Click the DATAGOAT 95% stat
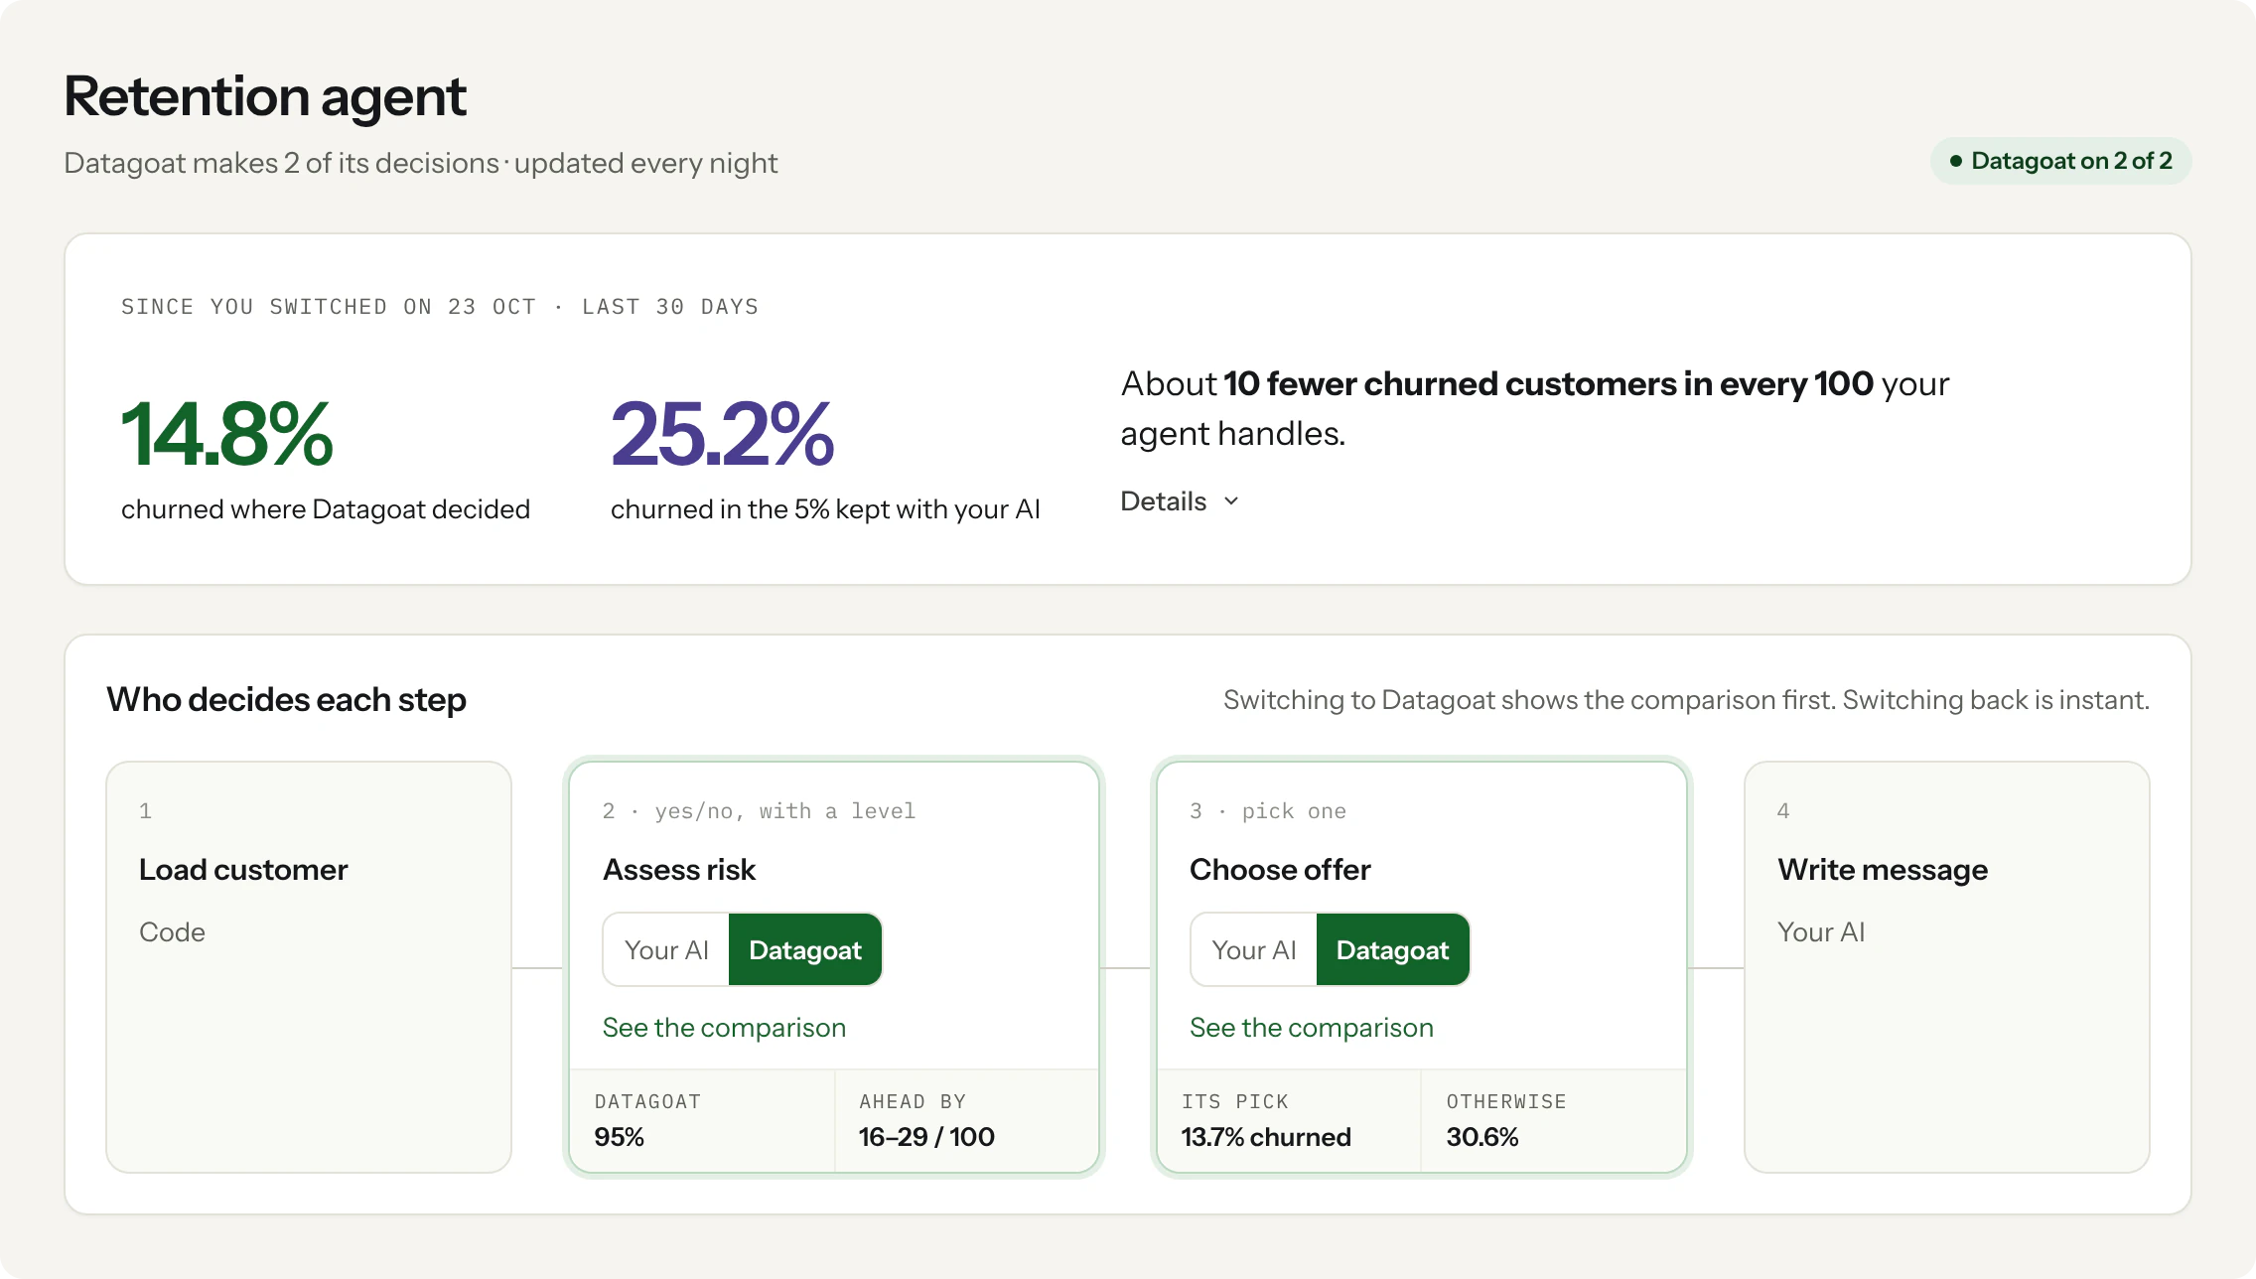The image size is (2256, 1279). point(702,1121)
